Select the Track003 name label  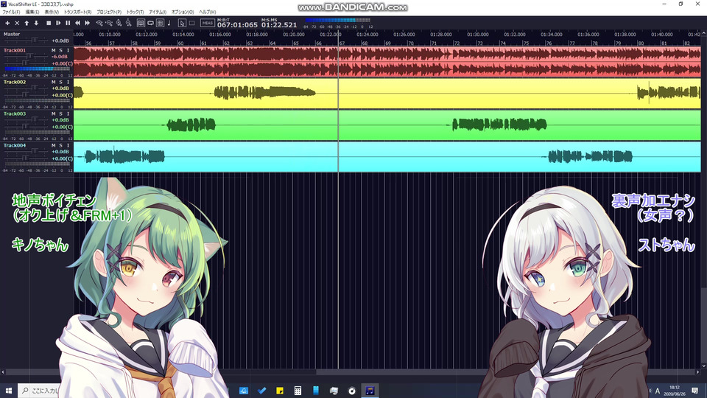[15, 114]
